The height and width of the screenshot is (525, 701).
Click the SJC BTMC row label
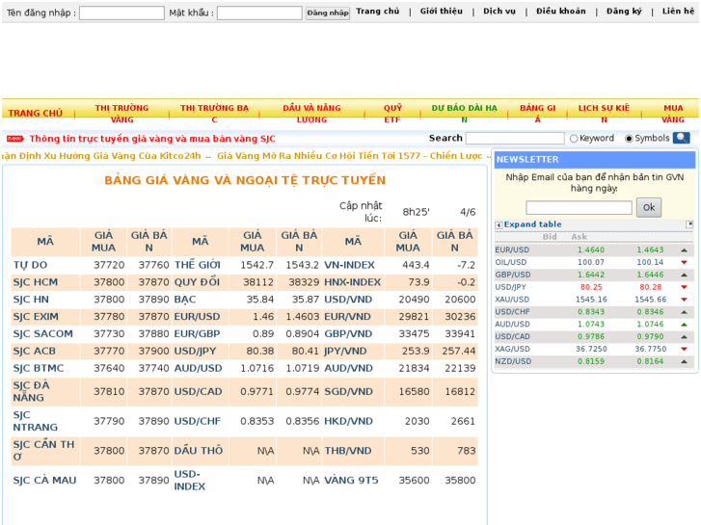(x=39, y=368)
